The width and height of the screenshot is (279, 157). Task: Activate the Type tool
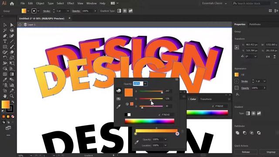pyautogui.click(x=5, y=41)
